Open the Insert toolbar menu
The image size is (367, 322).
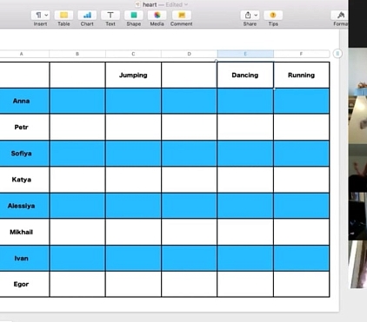pos(40,15)
